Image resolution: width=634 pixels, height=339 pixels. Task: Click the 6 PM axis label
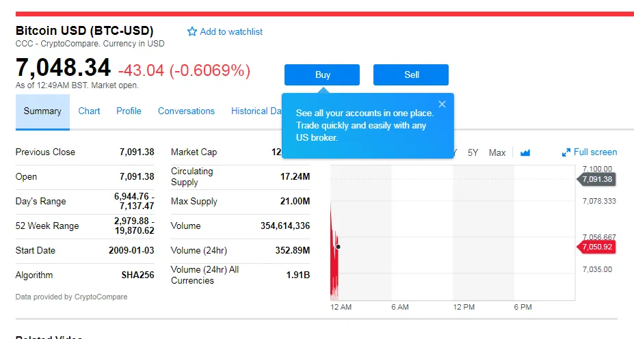coord(523,307)
